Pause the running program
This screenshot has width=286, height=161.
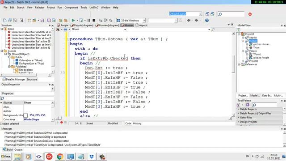88,20
